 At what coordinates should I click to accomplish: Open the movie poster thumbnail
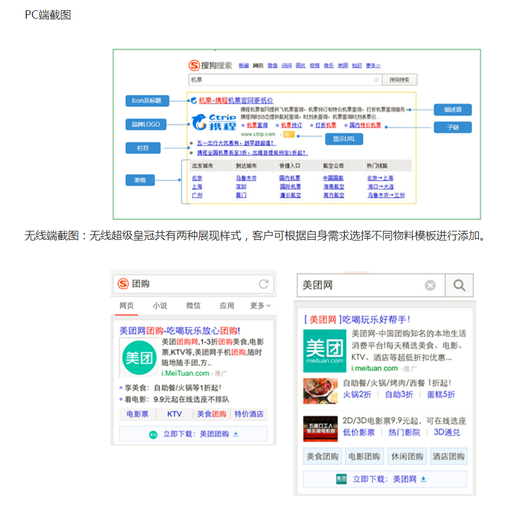[321, 429]
